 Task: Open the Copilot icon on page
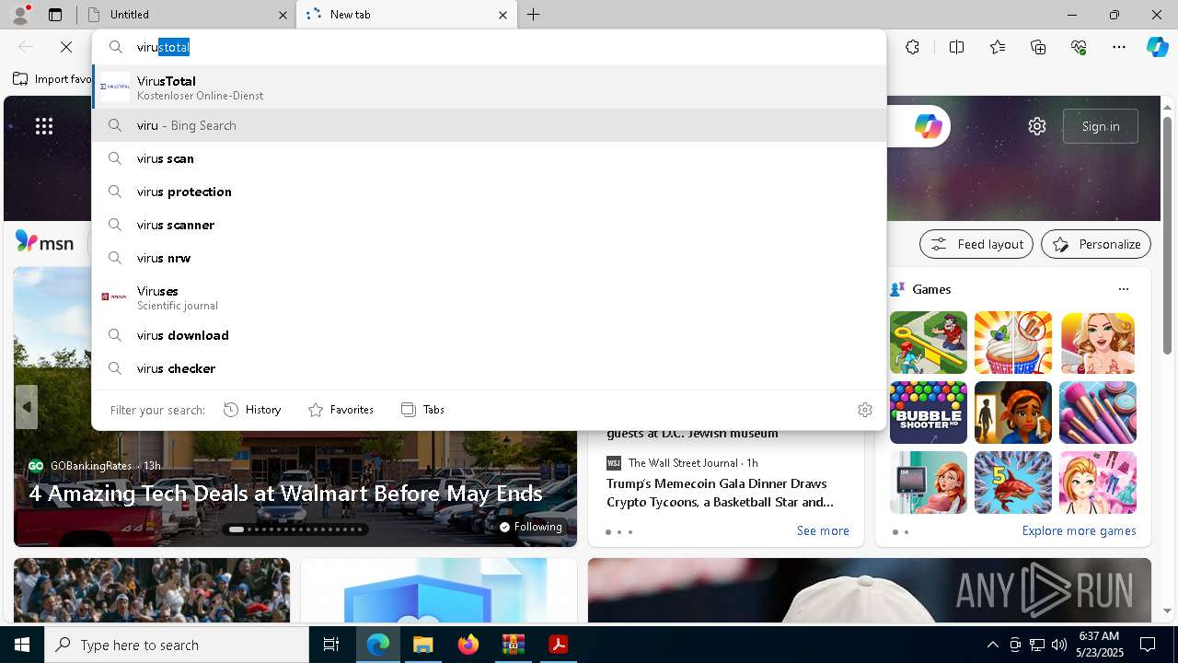[x=929, y=126]
